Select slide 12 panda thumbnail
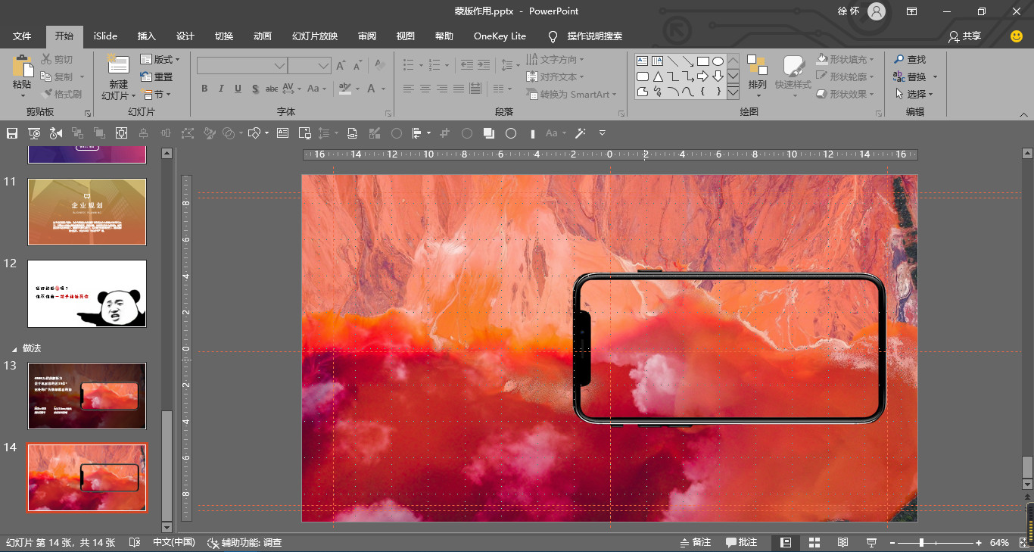The height and width of the screenshot is (552, 1034). (x=87, y=294)
